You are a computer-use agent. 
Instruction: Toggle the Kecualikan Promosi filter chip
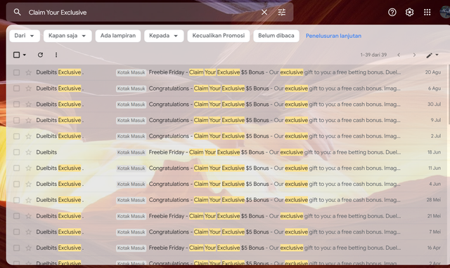219,36
